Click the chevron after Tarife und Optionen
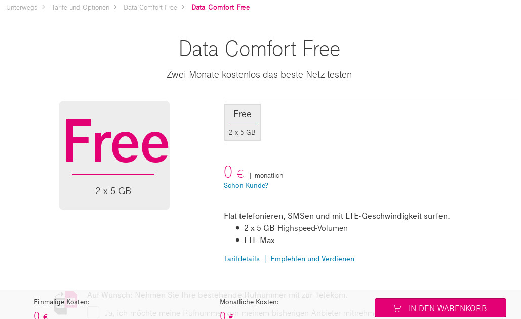521x319 pixels. tap(115, 7)
